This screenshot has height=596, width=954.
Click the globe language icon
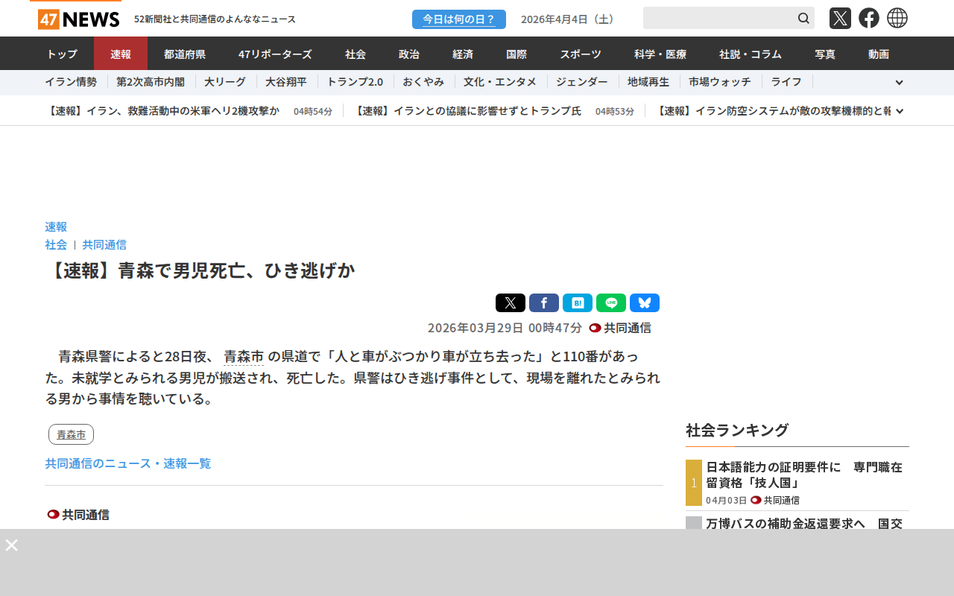[x=897, y=18]
